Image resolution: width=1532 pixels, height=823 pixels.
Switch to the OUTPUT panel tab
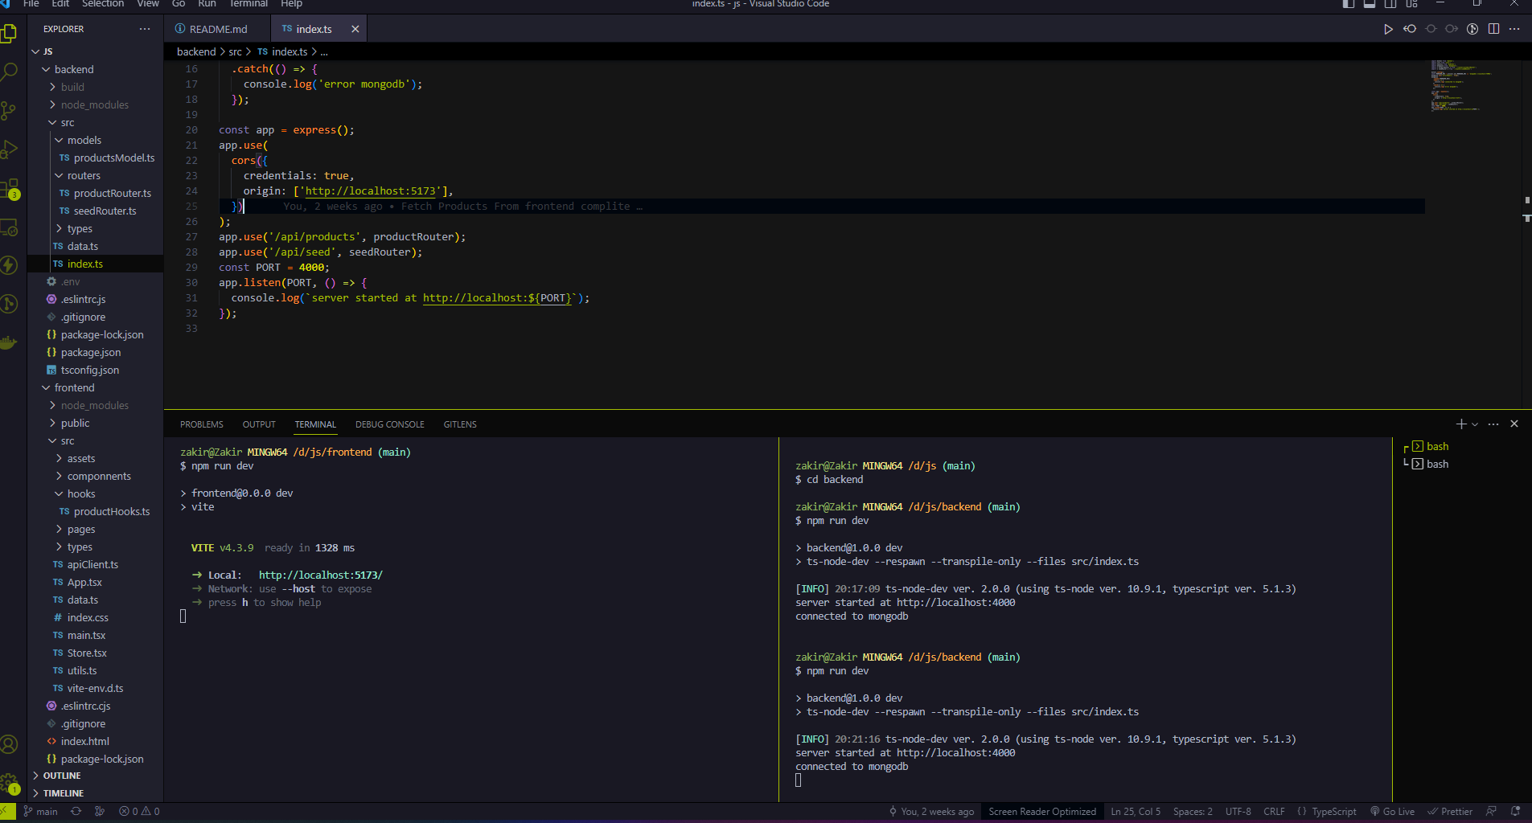coord(259,424)
